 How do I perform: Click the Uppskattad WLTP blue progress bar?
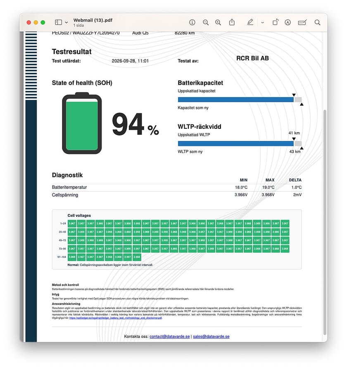pyautogui.click(x=236, y=143)
